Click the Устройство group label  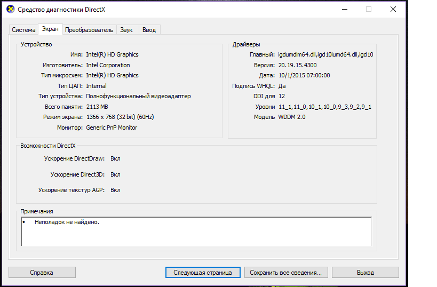coord(36,45)
